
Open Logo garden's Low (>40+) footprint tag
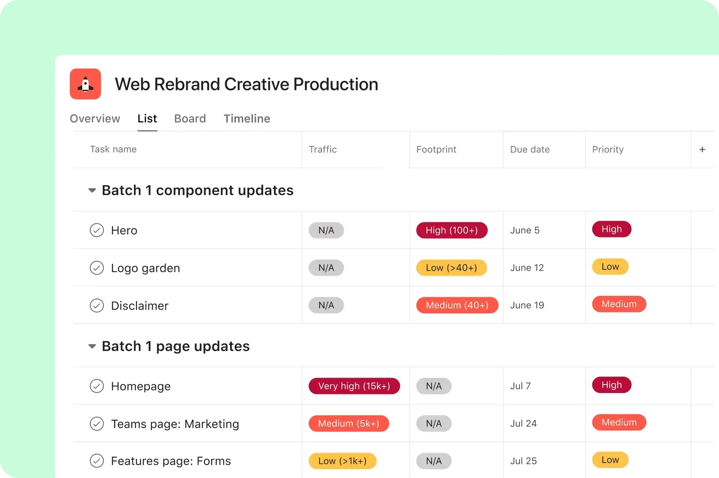pyautogui.click(x=451, y=268)
